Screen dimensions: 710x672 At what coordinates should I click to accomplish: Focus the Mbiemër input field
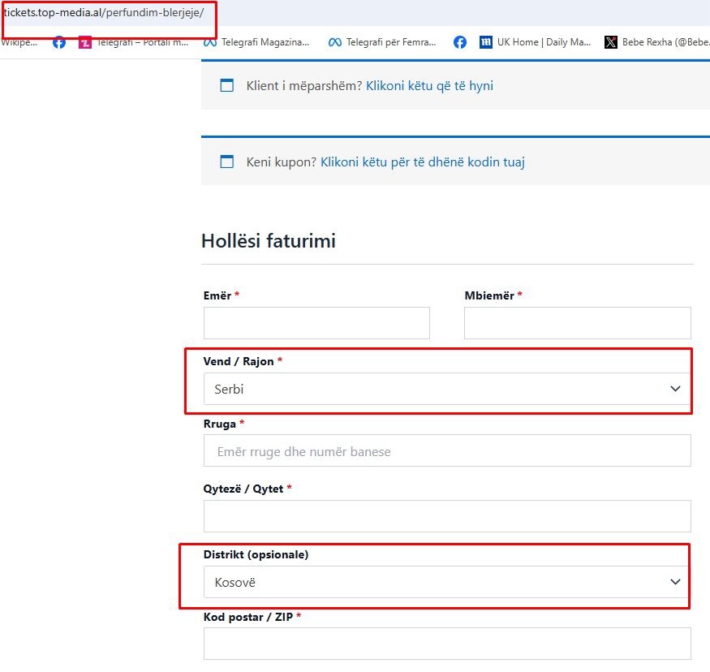tap(577, 323)
